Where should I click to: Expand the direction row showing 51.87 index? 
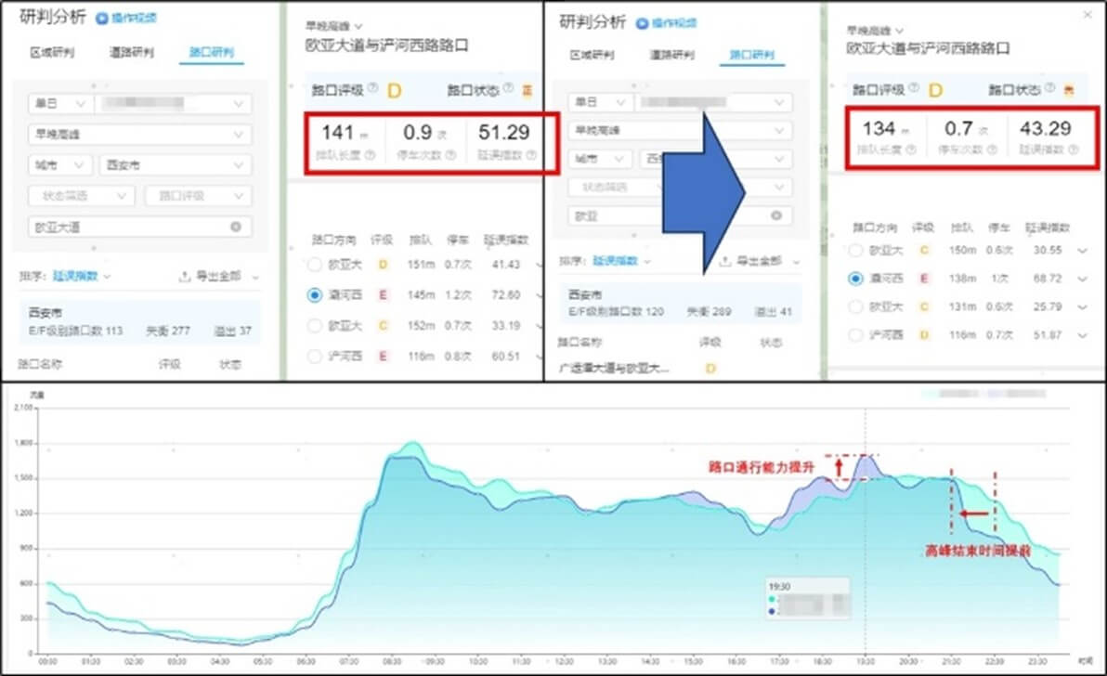(1082, 335)
